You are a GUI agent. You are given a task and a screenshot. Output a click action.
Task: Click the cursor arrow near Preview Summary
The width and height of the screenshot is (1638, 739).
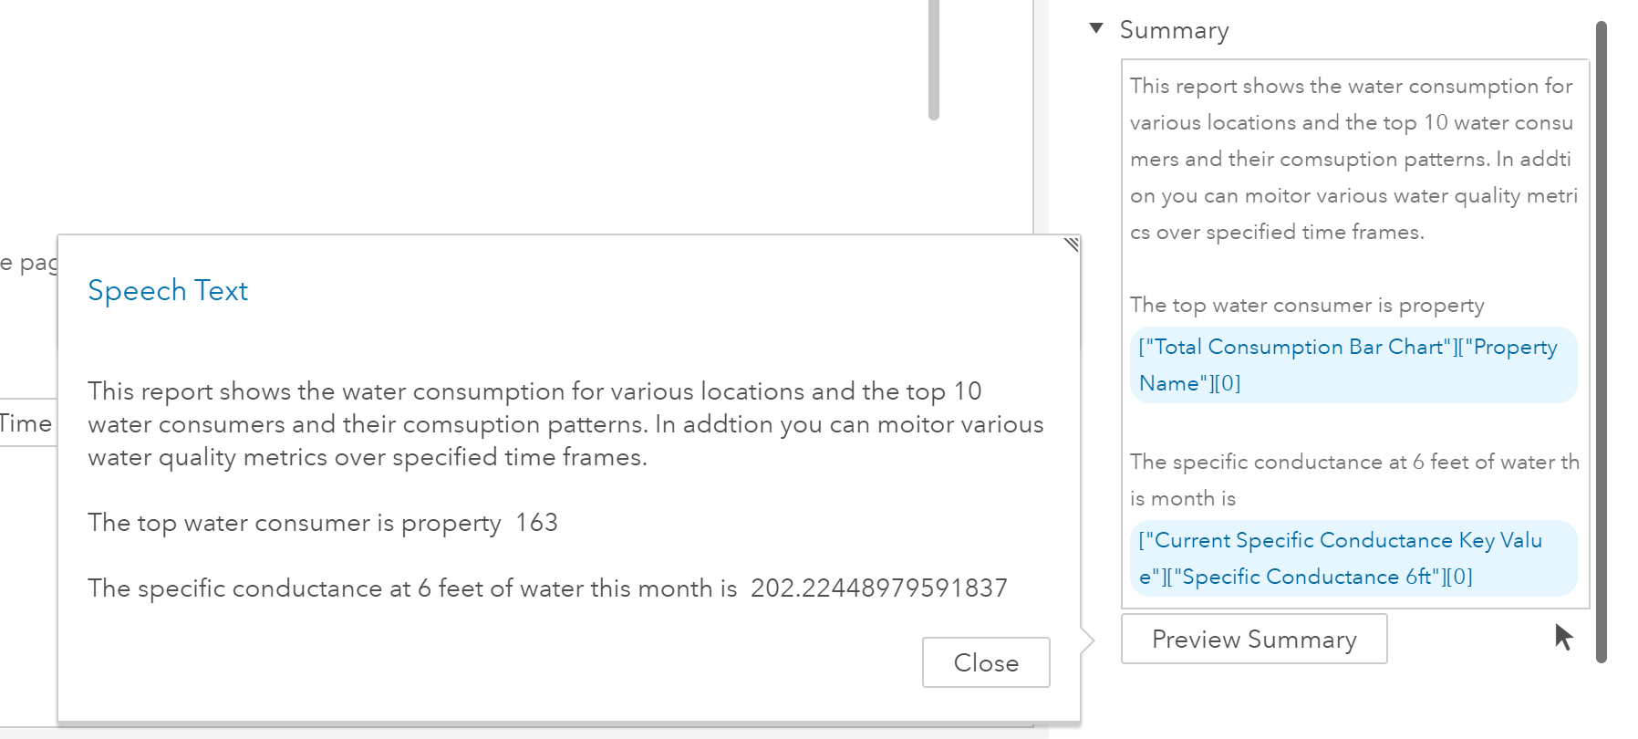pos(1563,637)
